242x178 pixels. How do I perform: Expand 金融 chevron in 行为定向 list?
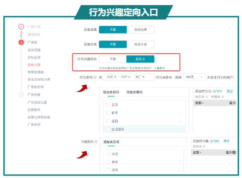(x=181, y=121)
